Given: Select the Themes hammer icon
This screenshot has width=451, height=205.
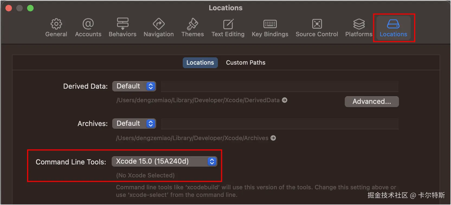Looking at the screenshot, I should (x=192, y=24).
